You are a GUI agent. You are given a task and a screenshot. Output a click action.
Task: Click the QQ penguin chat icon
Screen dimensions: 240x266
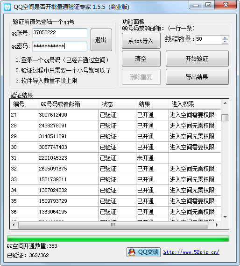click(132, 252)
